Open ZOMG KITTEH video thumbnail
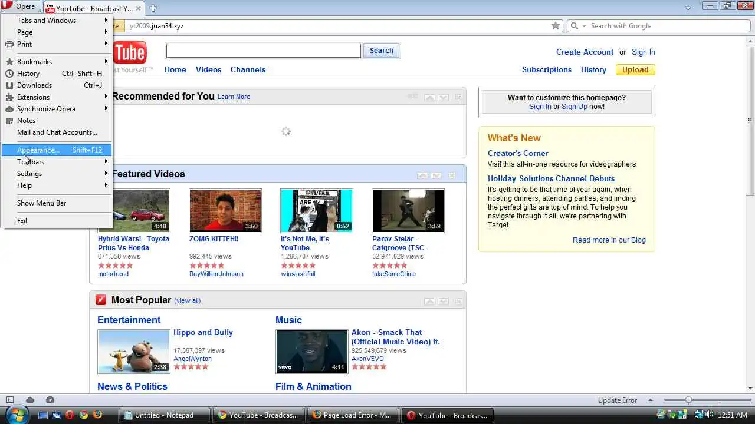This screenshot has width=755, height=424. (x=225, y=211)
